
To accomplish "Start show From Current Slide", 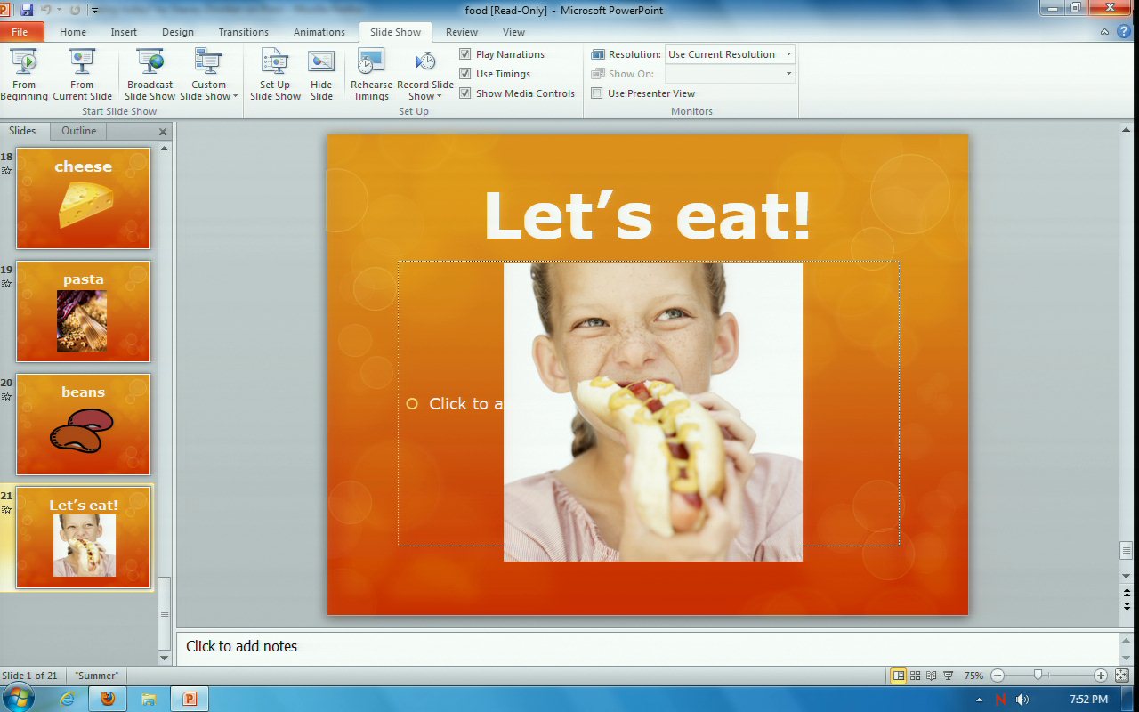I will (x=82, y=75).
